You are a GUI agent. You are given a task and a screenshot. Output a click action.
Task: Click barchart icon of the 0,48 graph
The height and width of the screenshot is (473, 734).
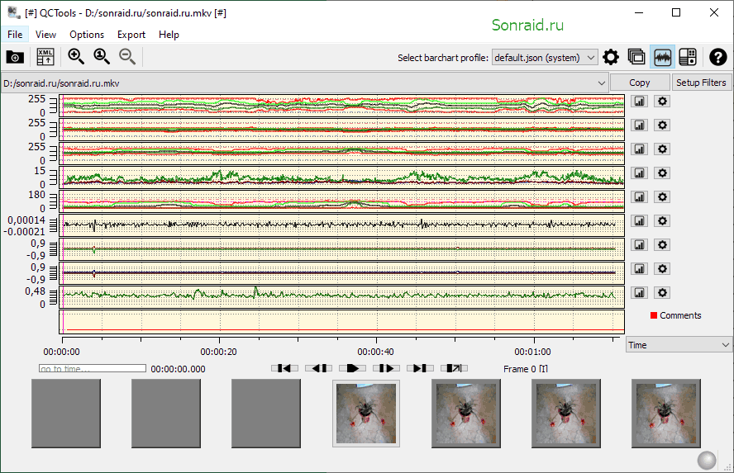point(639,292)
